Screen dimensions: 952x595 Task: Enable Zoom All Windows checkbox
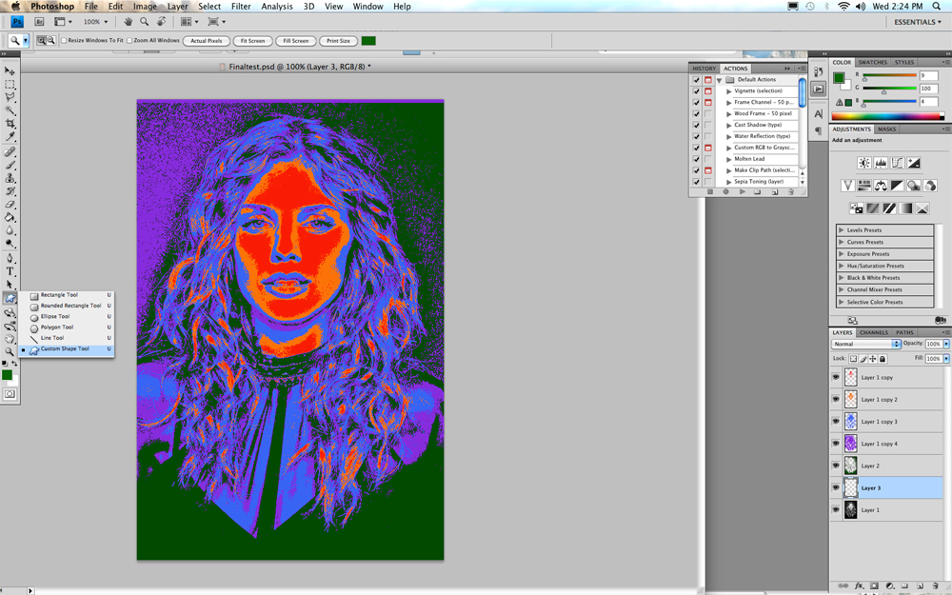(x=129, y=41)
